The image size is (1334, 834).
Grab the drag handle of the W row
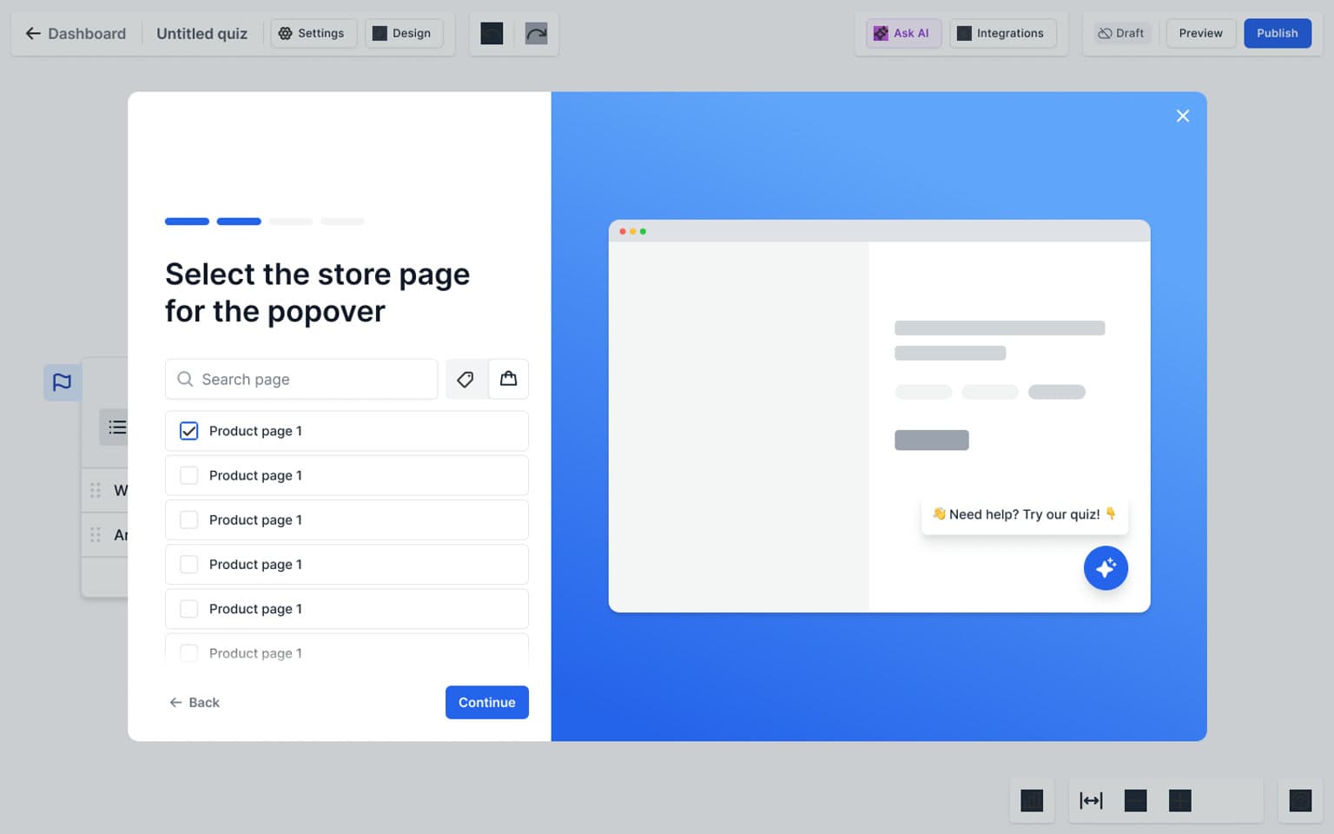click(x=96, y=491)
